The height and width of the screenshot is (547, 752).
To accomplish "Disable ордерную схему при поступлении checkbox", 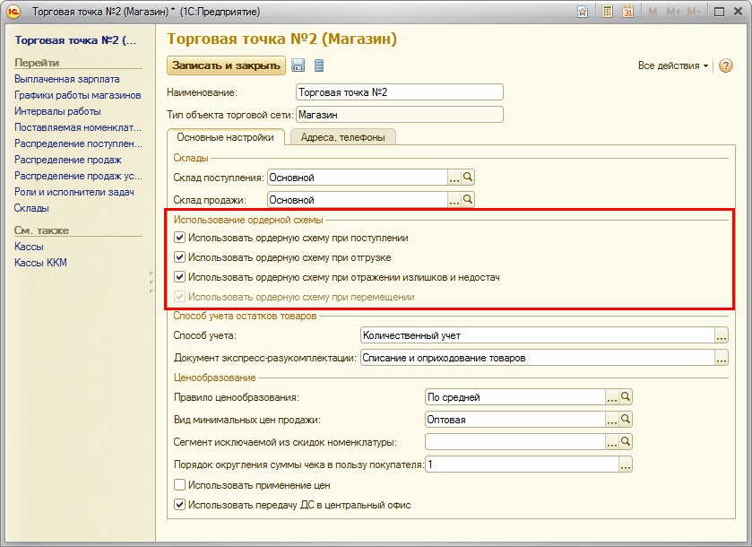I will (x=180, y=238).
